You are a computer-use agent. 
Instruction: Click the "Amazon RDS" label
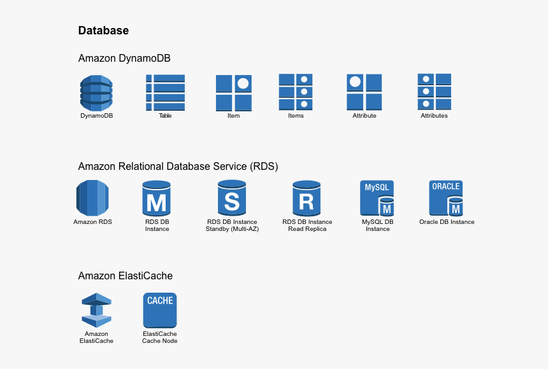click(92, 221)
